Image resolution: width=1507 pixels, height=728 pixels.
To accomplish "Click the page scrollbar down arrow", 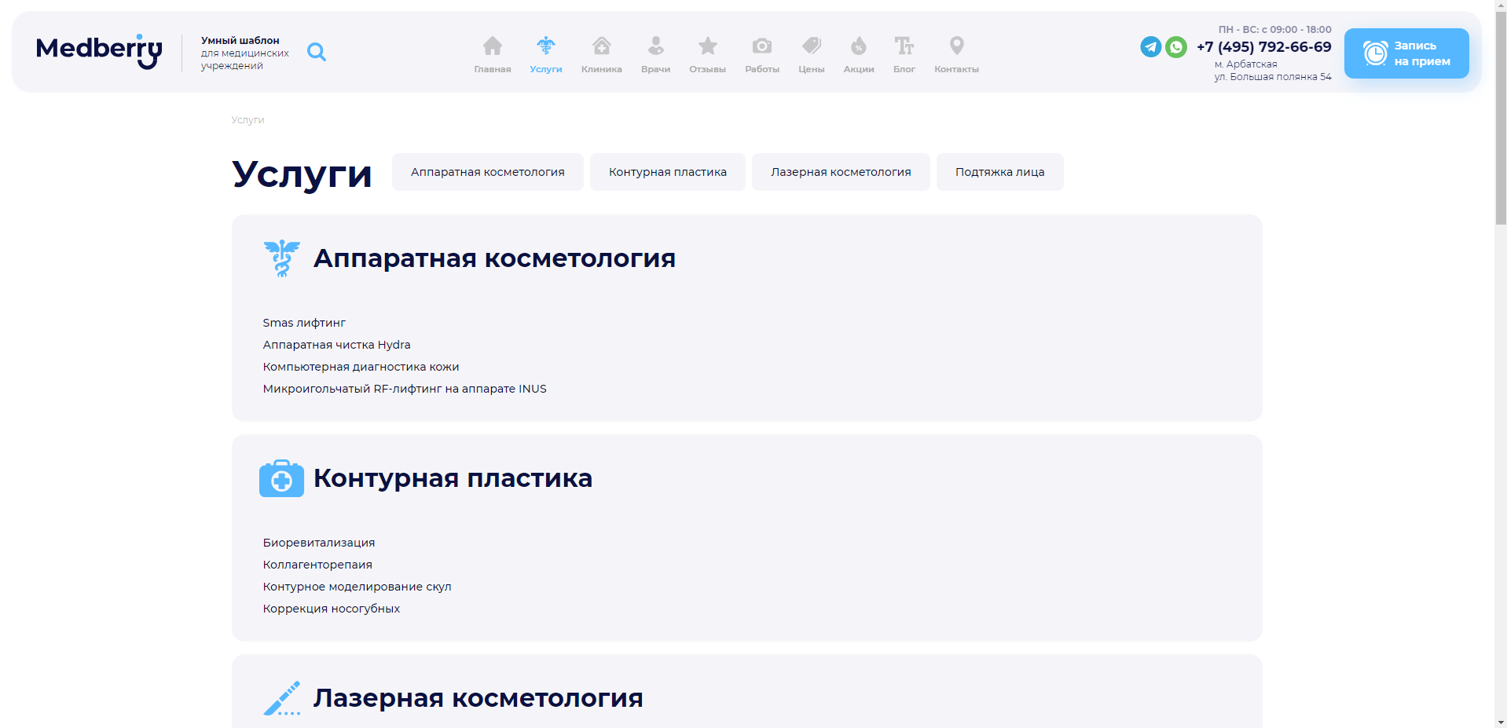I will (x=1501, y=721).
